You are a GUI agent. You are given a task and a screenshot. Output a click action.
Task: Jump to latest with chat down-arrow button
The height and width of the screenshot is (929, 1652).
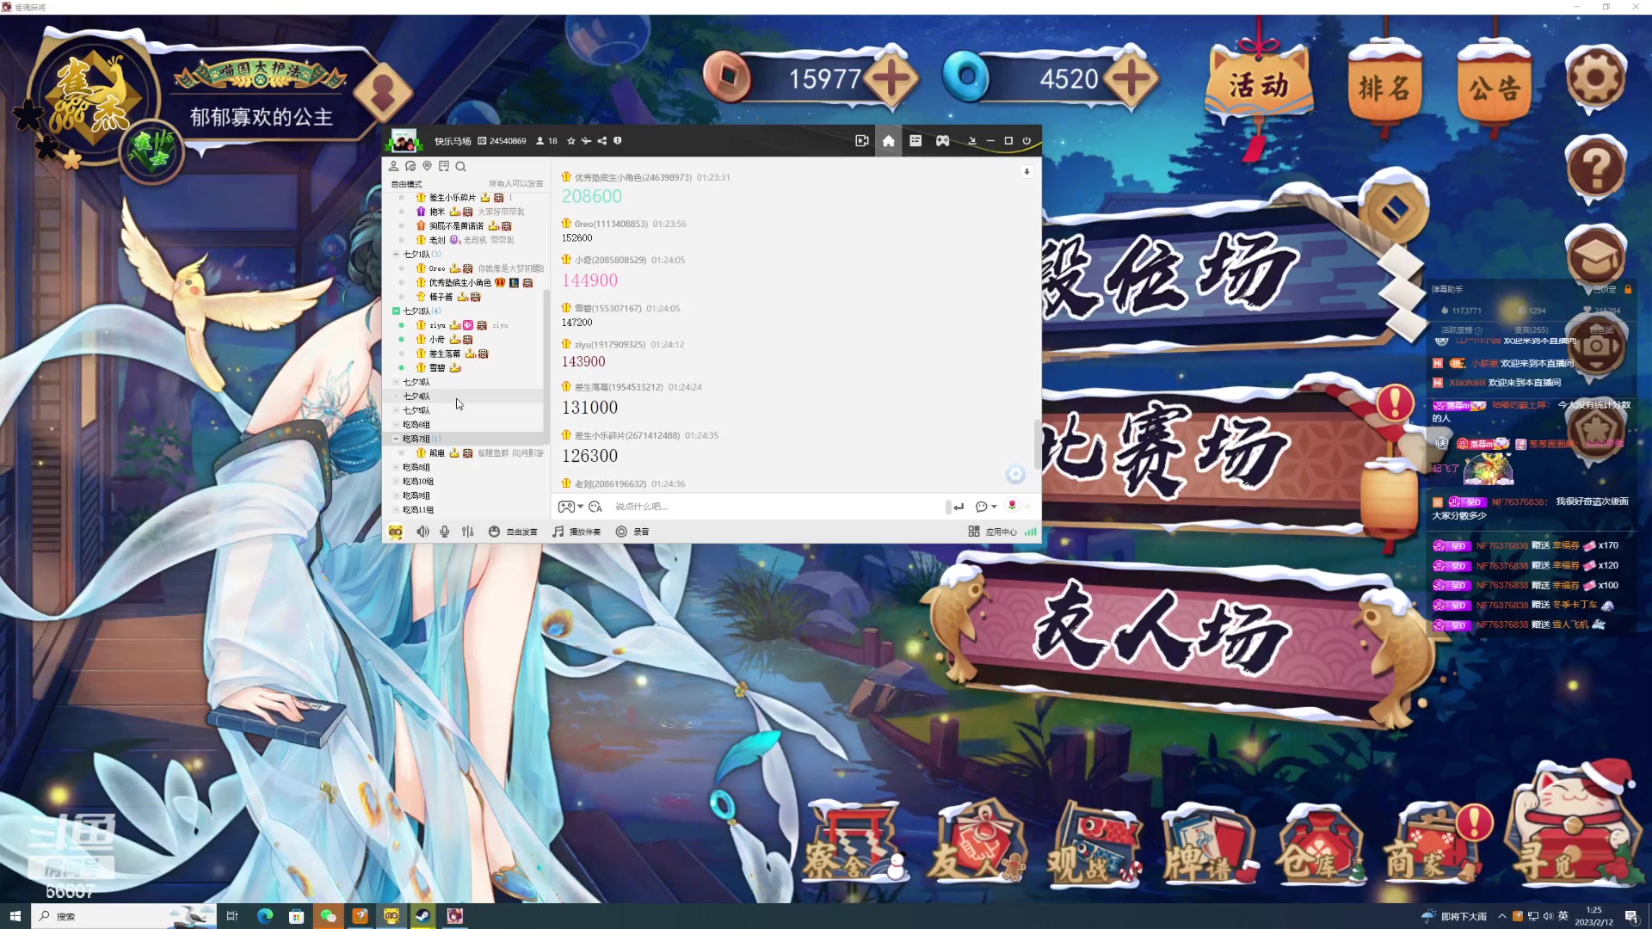[x=1026, y=173]
